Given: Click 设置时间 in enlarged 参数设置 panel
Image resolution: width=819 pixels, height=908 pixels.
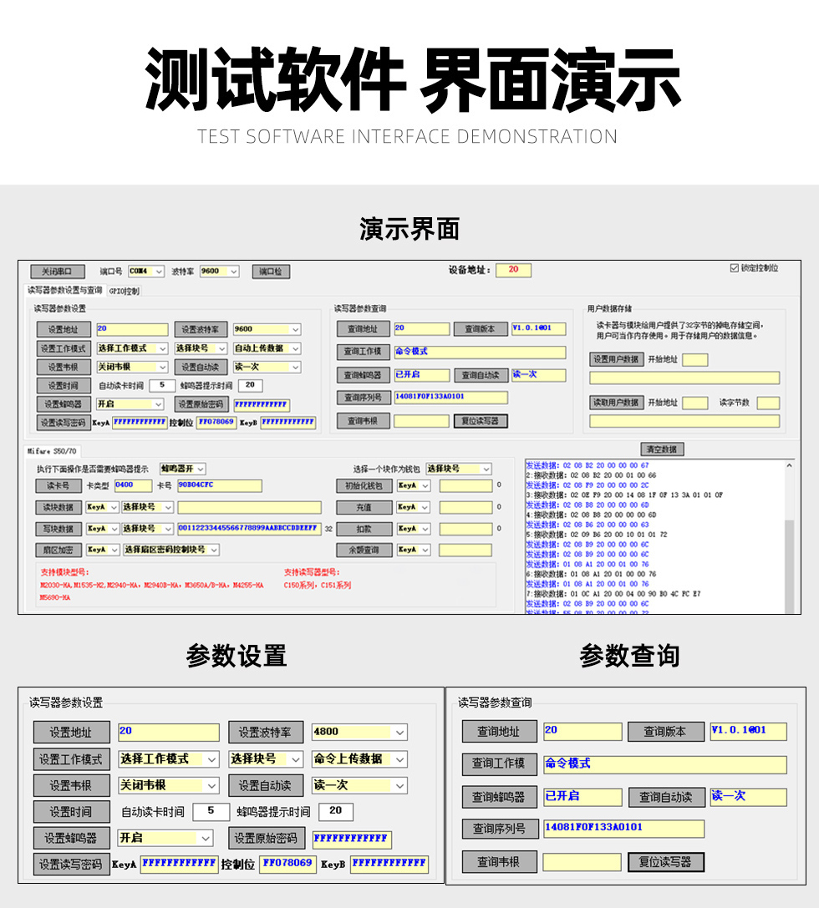Looking at the screenshot, I should (71, 812).
